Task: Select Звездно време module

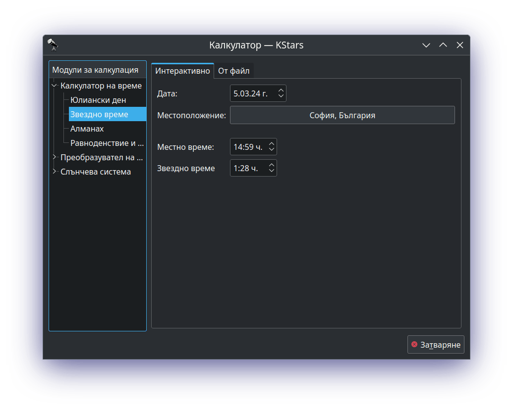Action: pos(100,114)
